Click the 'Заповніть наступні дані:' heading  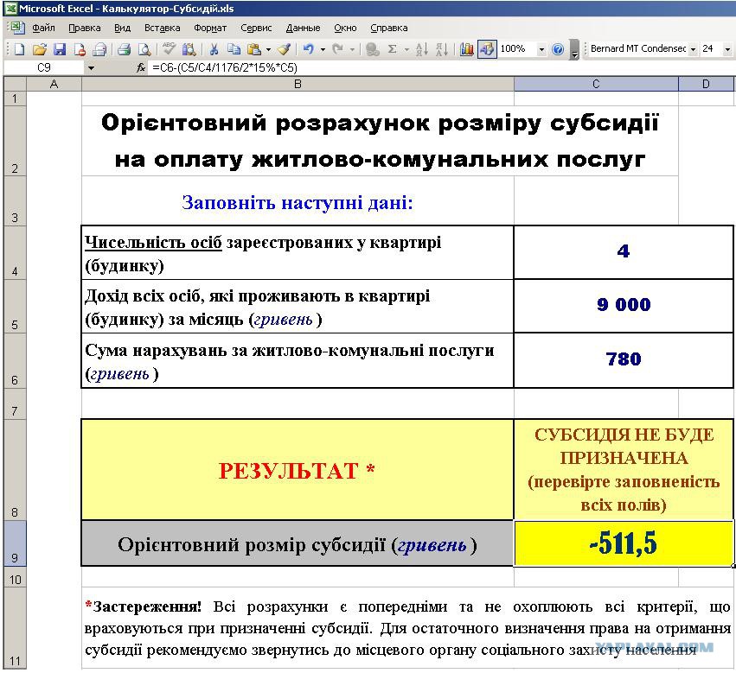[298, 202]
